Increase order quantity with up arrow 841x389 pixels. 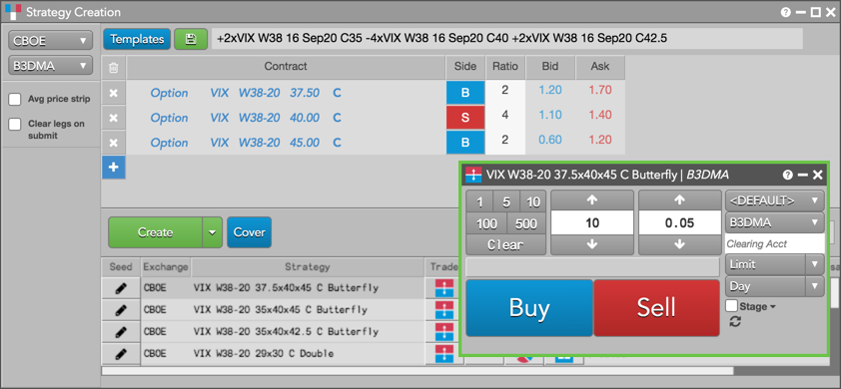(x=592, y=199)
